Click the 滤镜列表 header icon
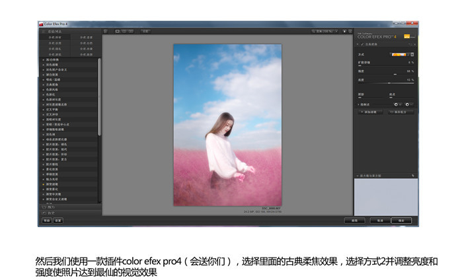Viewport: 456px width, 280px height. coord(44,32)
